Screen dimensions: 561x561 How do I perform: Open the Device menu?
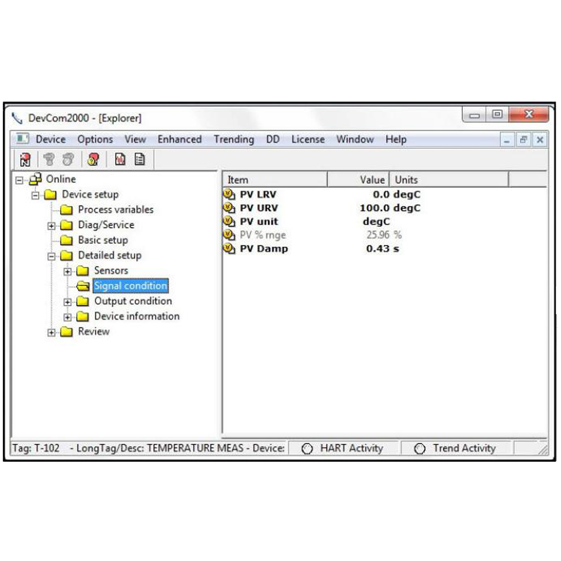click(51, 139)
